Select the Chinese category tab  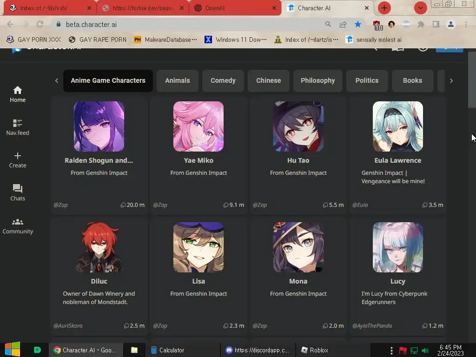(x=269, y=81)
